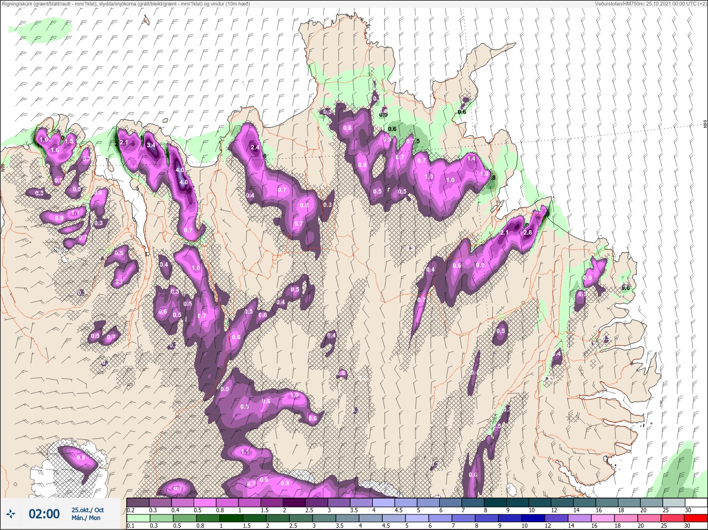708x530 pixels.
Task: Click the 2.4 precipitation value on the map
Action: [x=255, y=148]
